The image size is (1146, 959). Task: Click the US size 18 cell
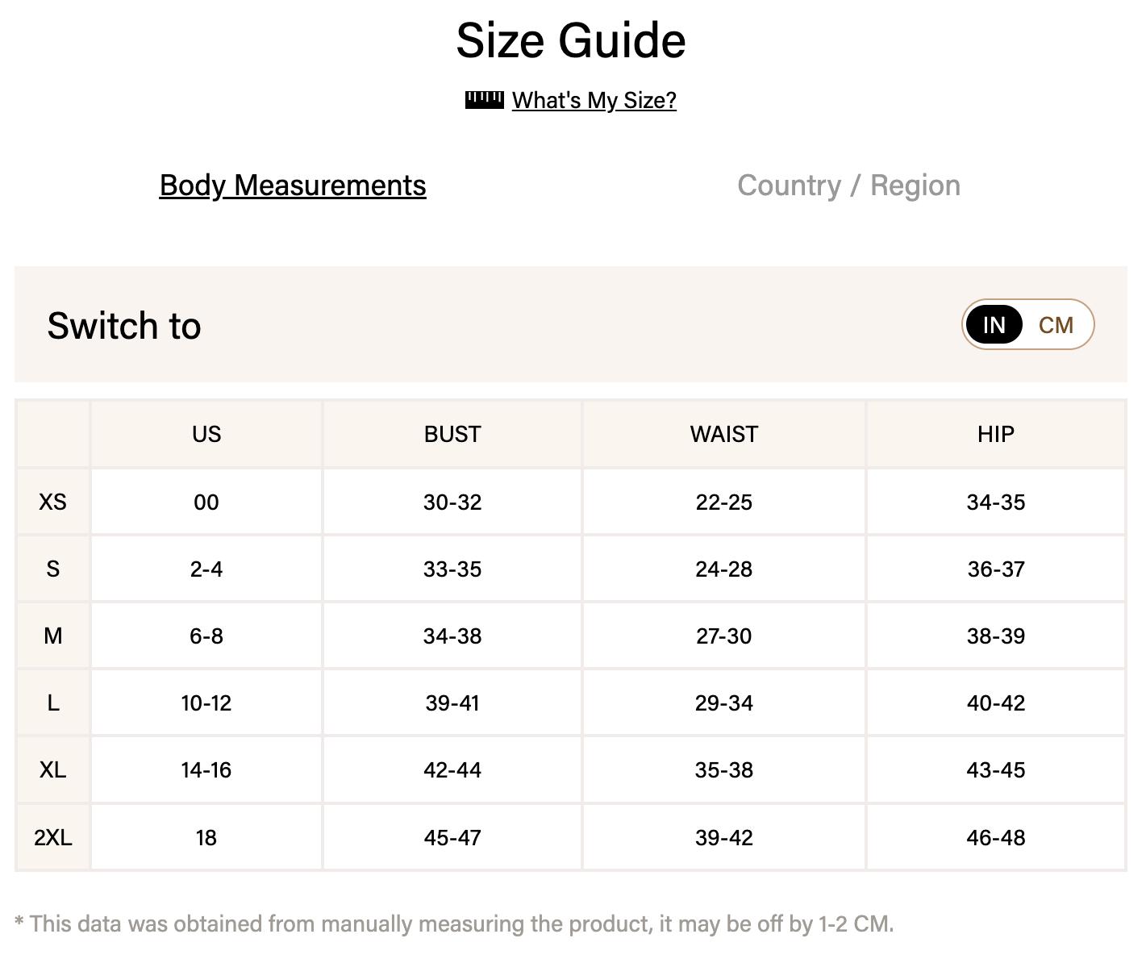[206, 836]
